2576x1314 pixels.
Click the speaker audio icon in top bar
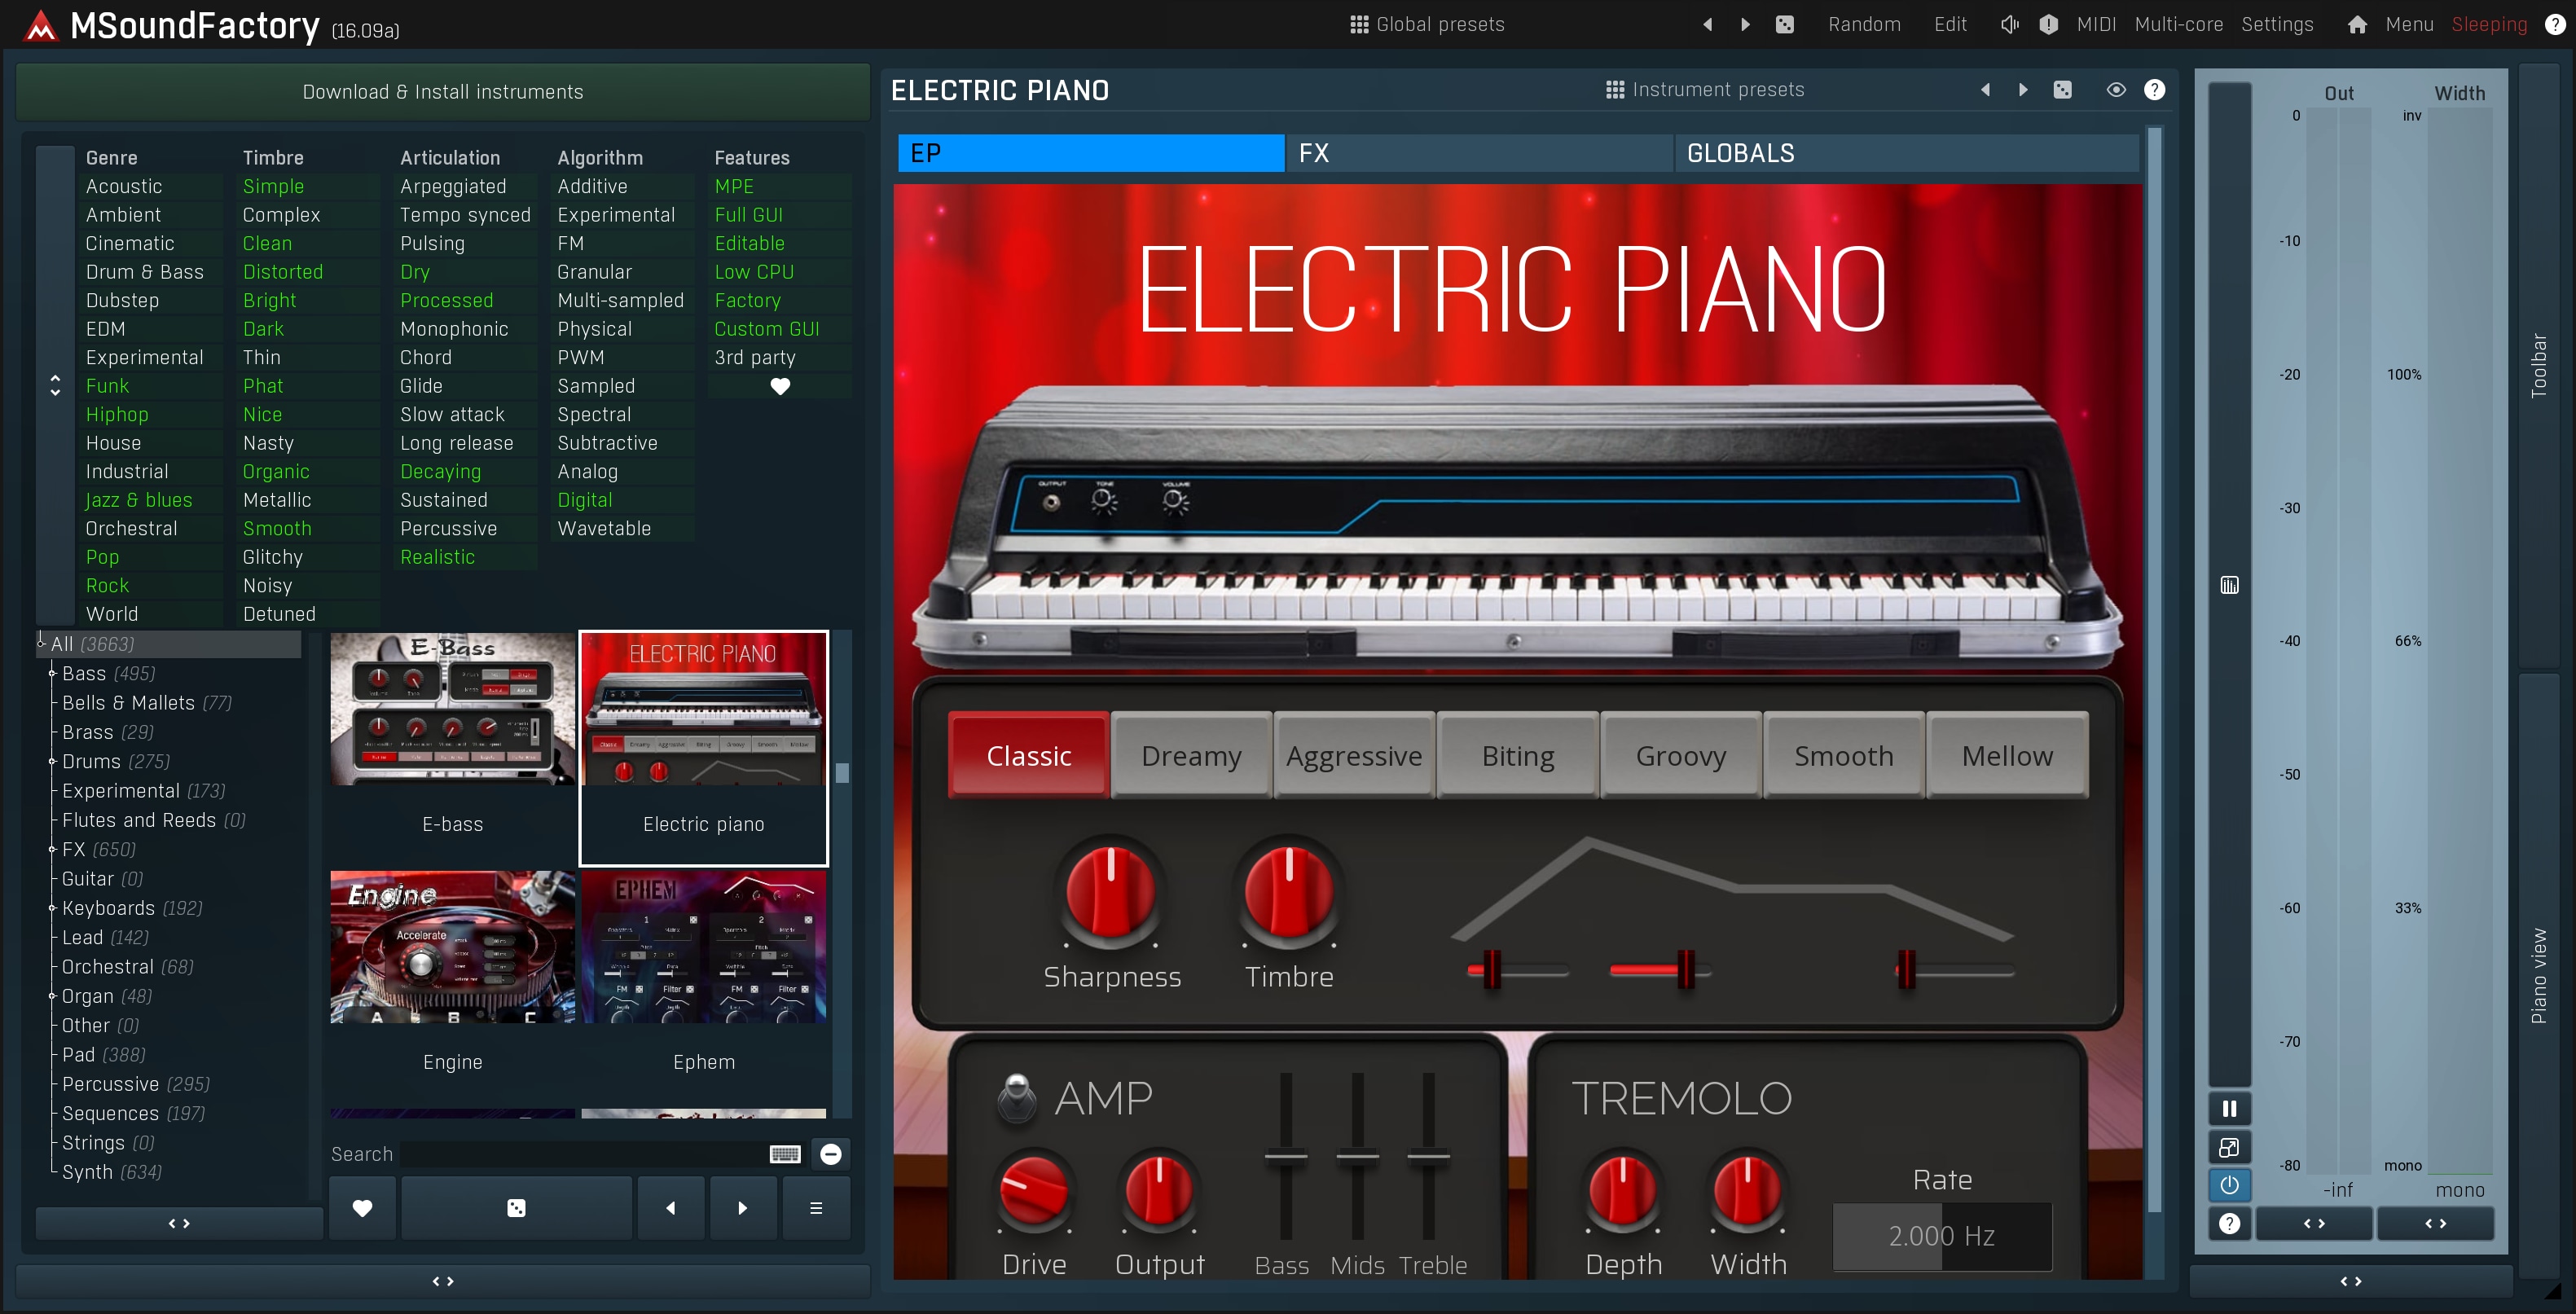[2009, 25]
